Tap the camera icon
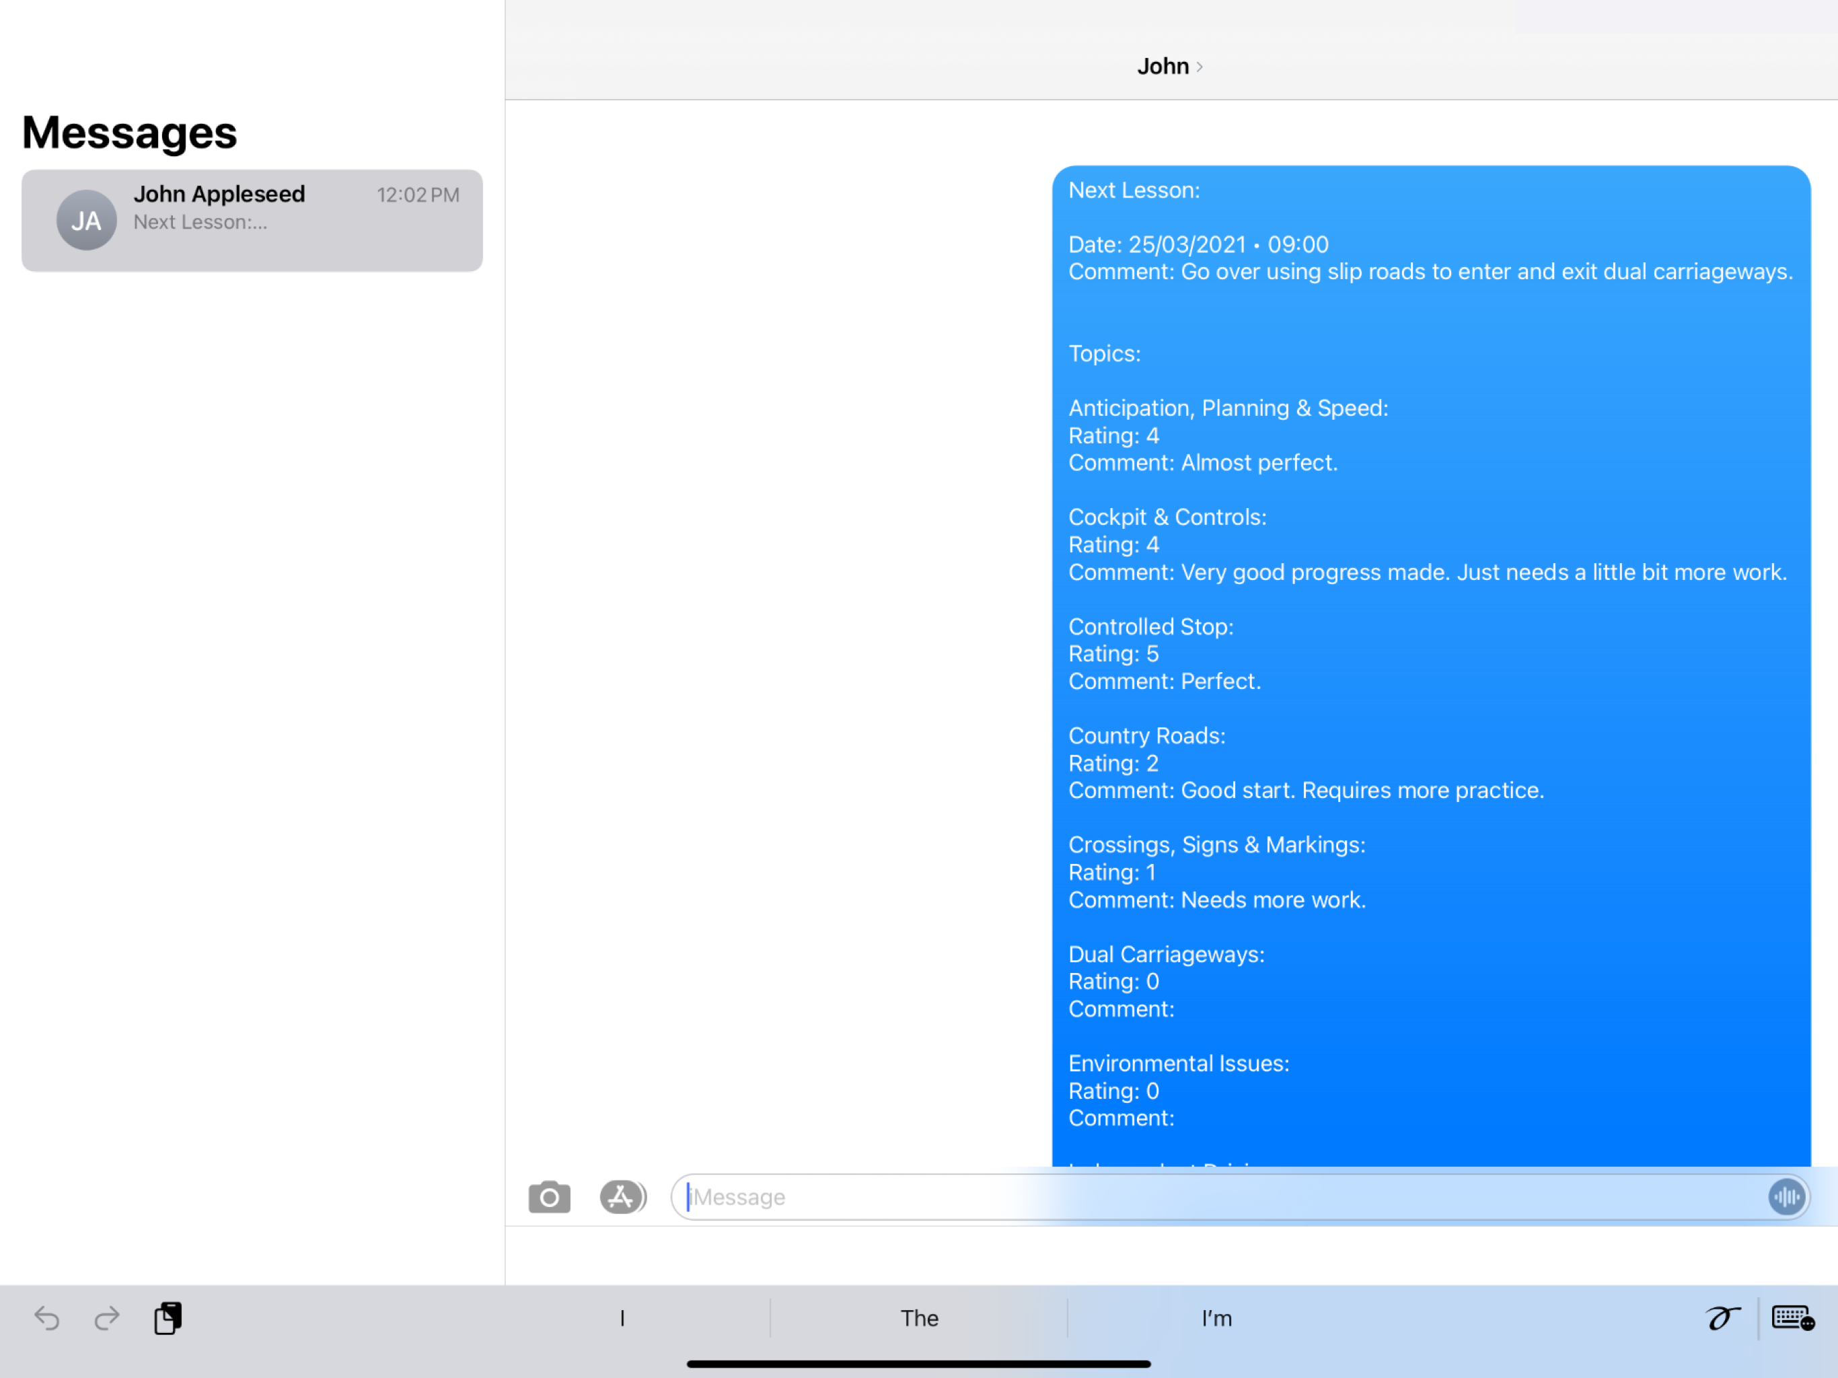The image size is (1838, 1378). coord(549,1198)
